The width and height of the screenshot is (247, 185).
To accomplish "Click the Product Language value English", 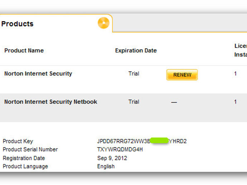I will point(106,166).
